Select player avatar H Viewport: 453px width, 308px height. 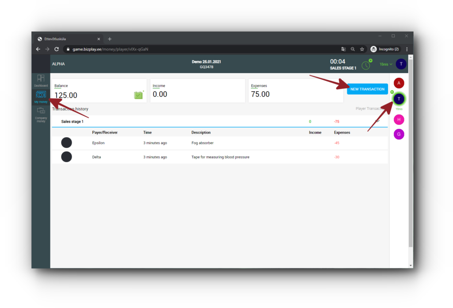click(399, 119)
